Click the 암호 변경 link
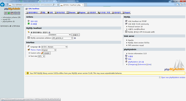This screenshot has width=186, height=101. tap(34, 21)
